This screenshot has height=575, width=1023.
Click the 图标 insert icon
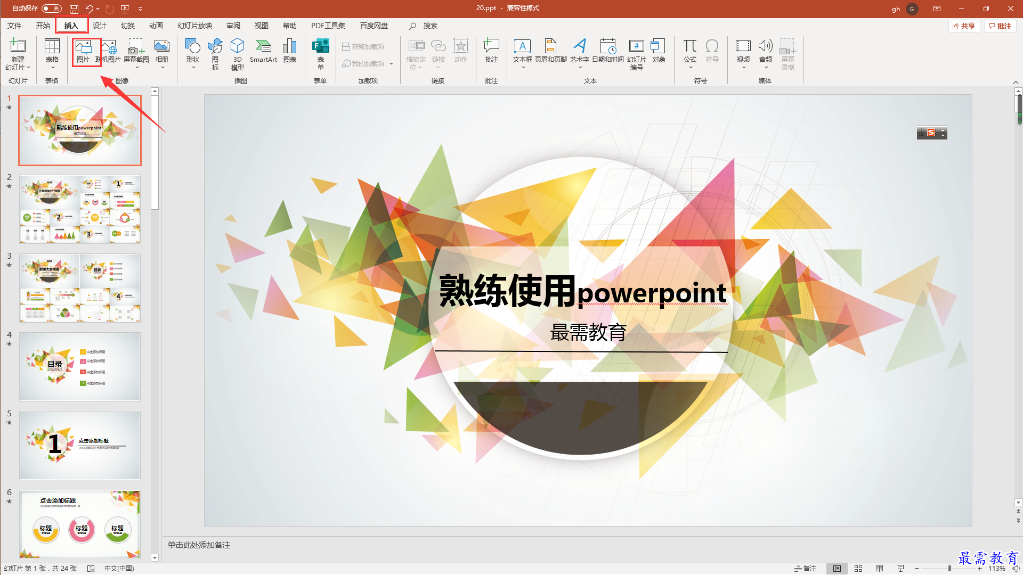[x=215, y=53]
